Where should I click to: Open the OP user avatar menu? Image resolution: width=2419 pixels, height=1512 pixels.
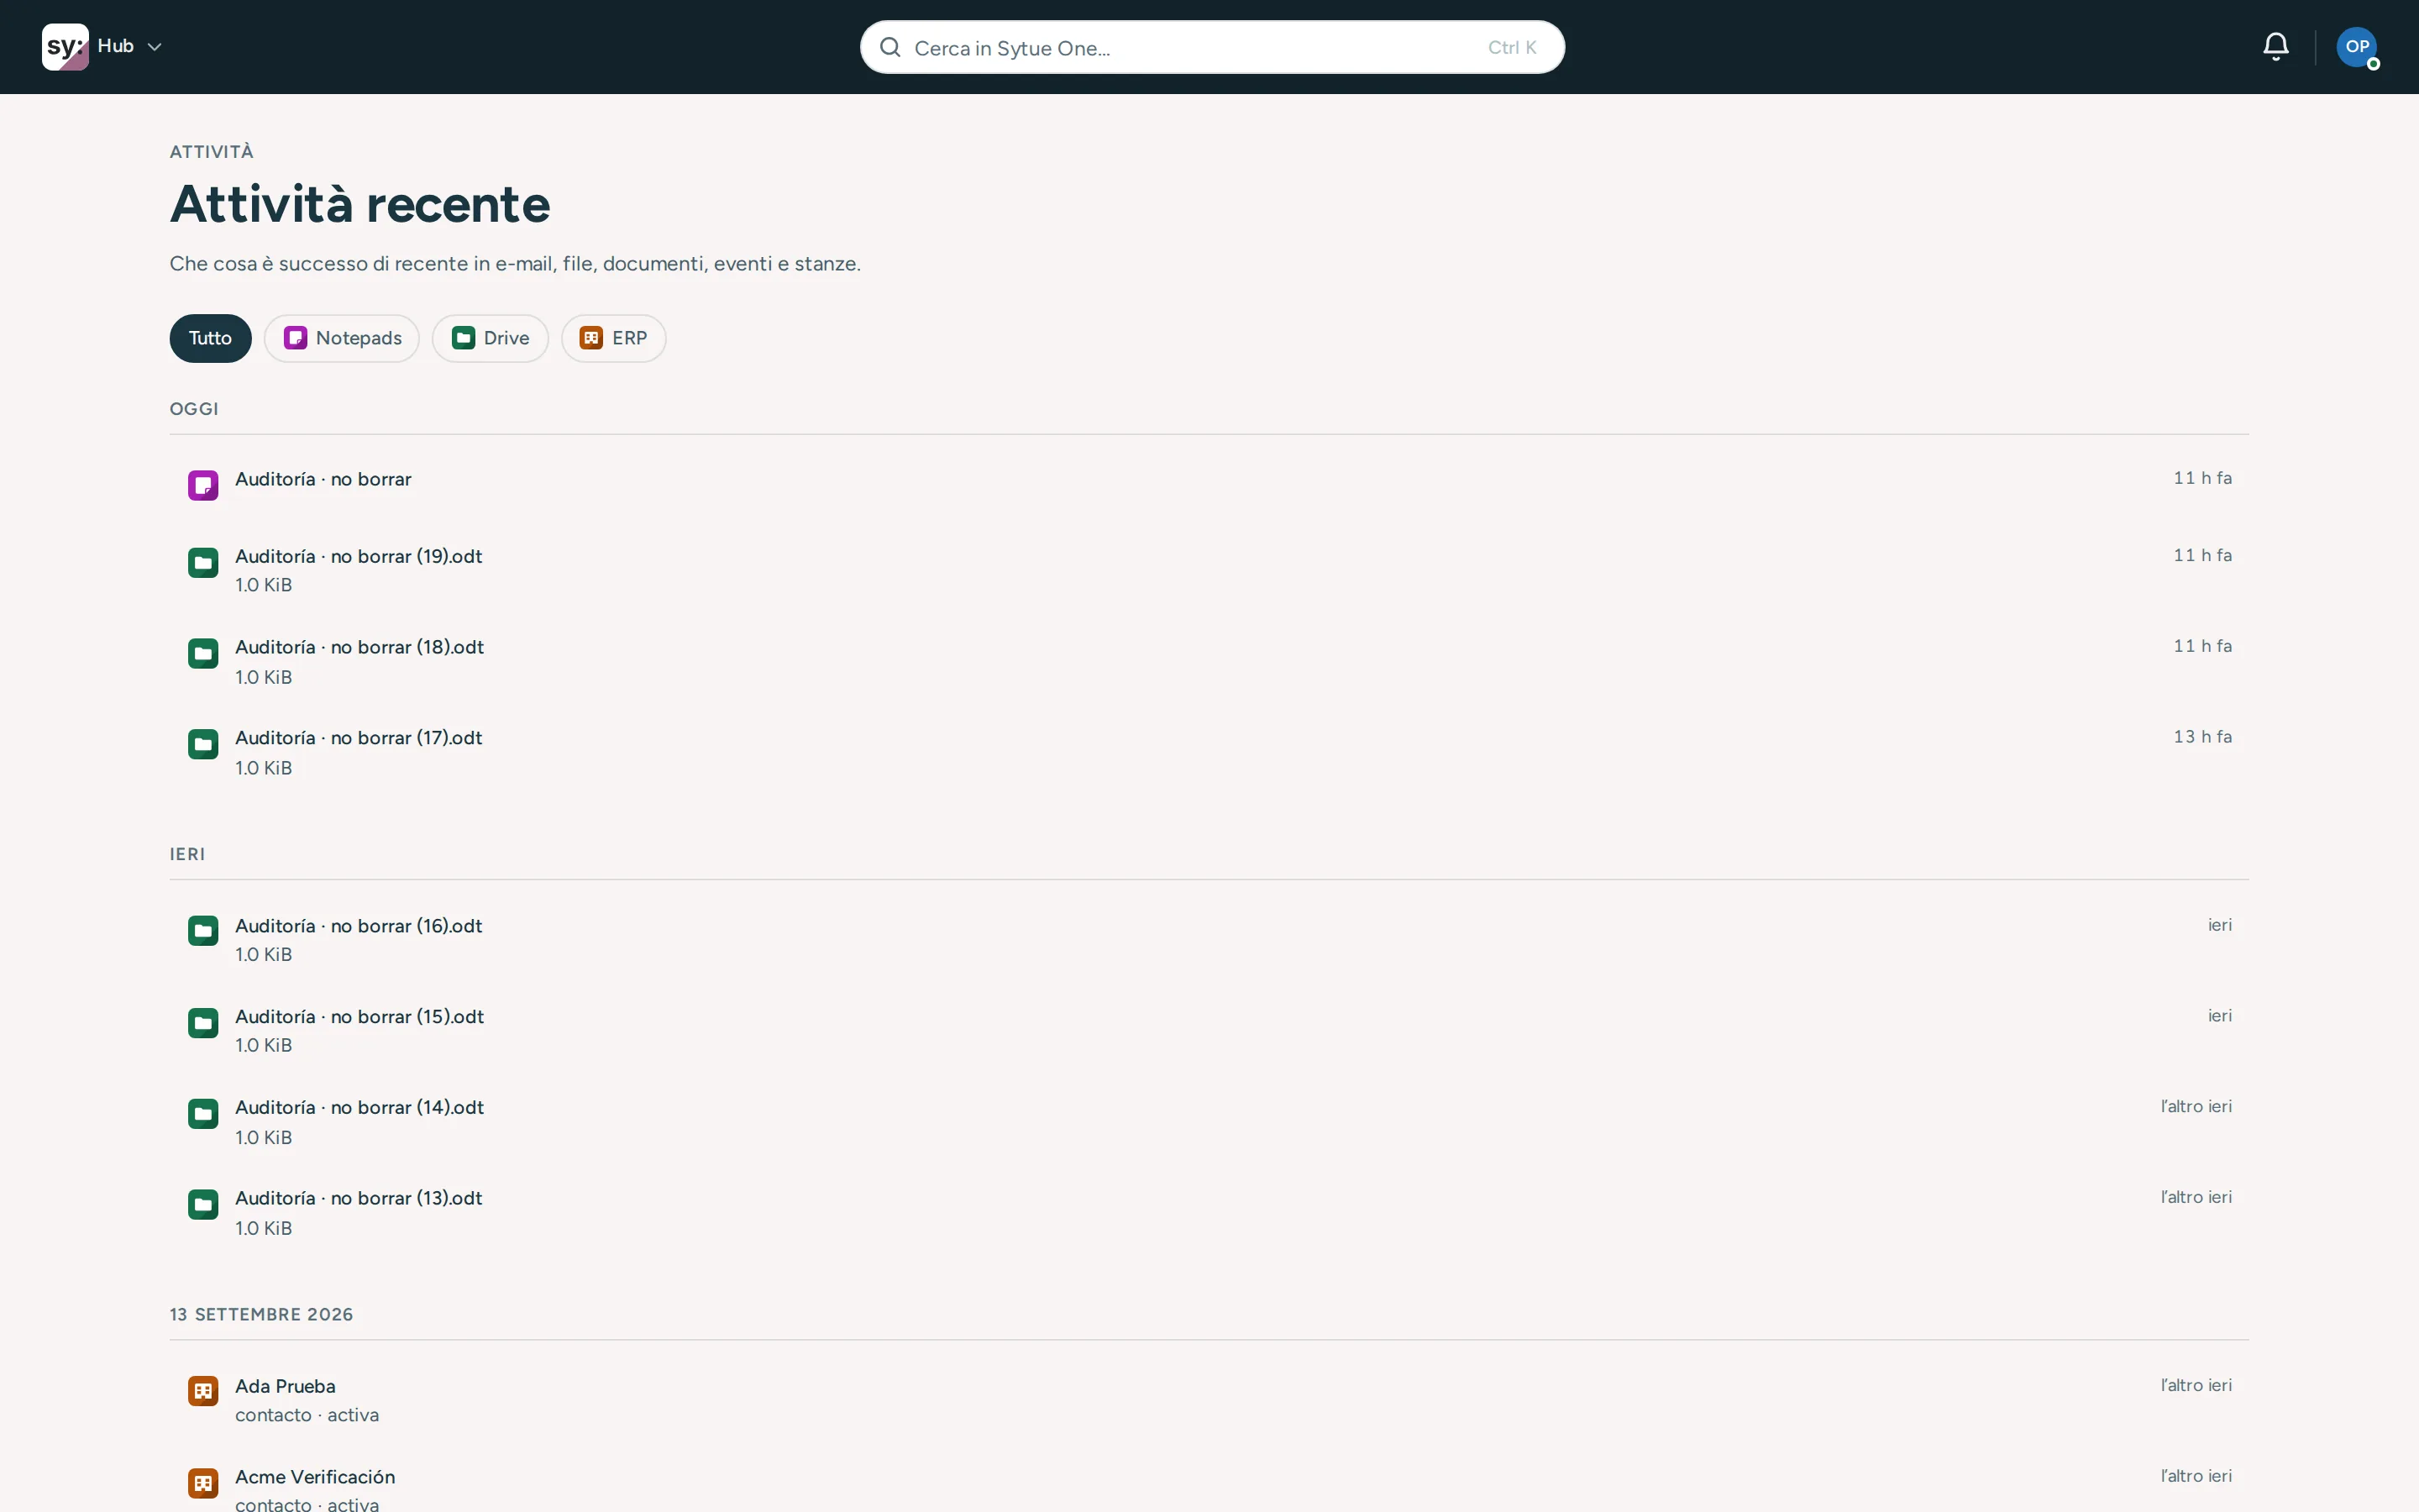(2356, 47)
